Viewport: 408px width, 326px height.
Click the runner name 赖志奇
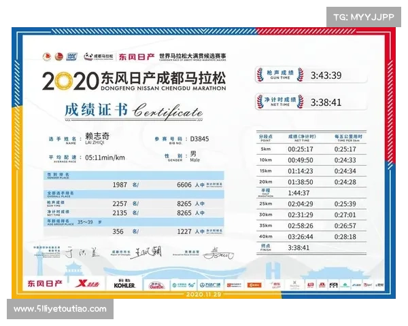(97, 137)
